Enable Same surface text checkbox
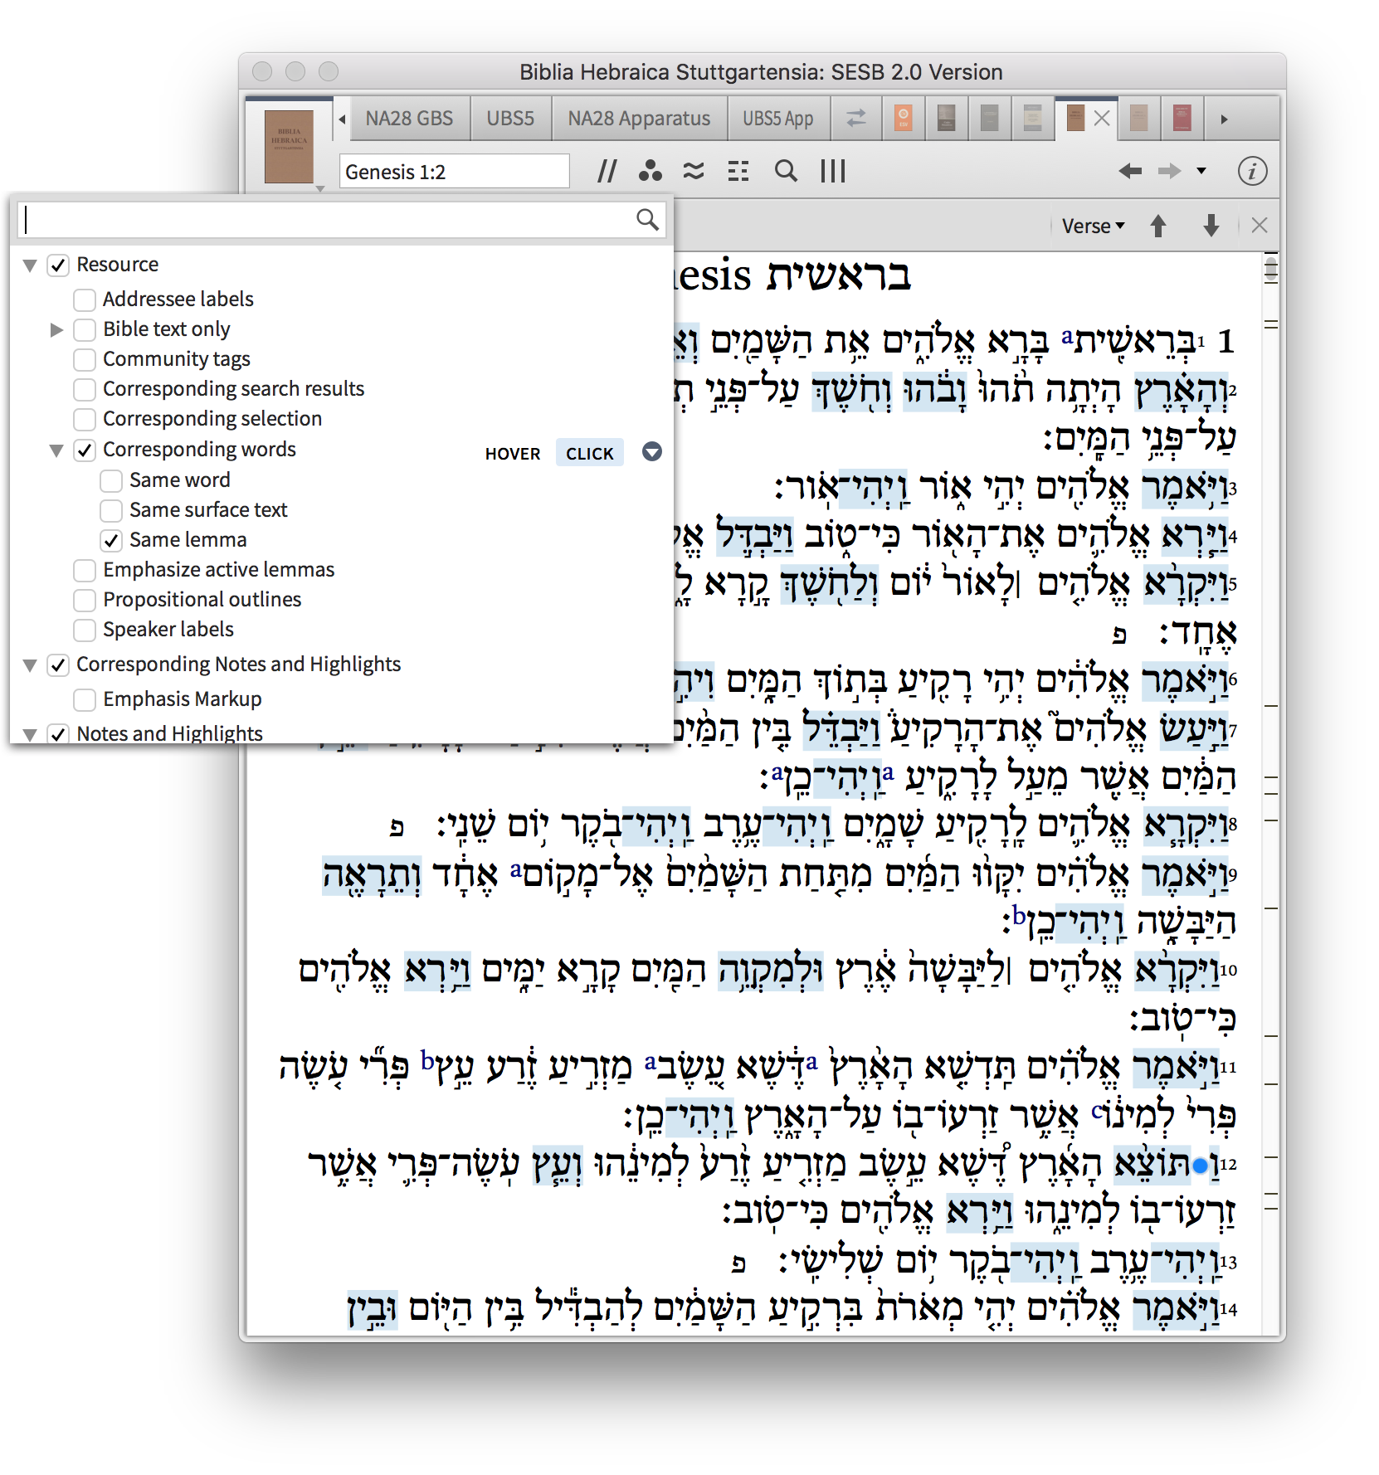1379x1475 pixels. click(x=110, y=510)
